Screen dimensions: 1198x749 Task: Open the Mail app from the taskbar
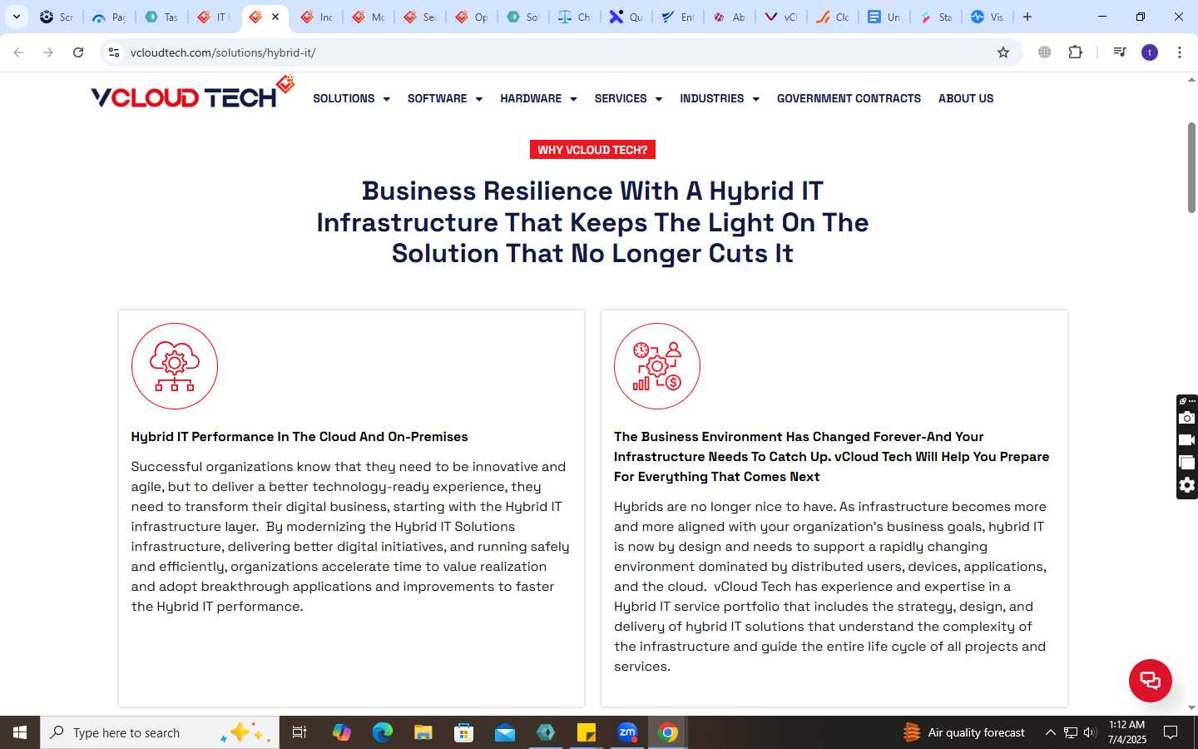[x=505, y=732]
